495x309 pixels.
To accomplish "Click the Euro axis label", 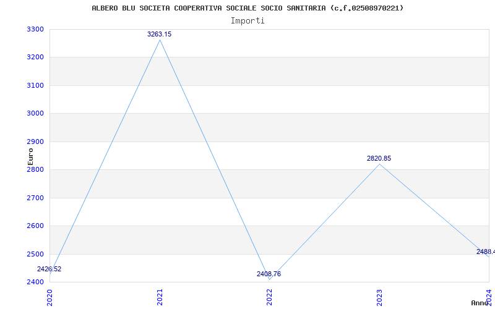I will coord(30,156).
